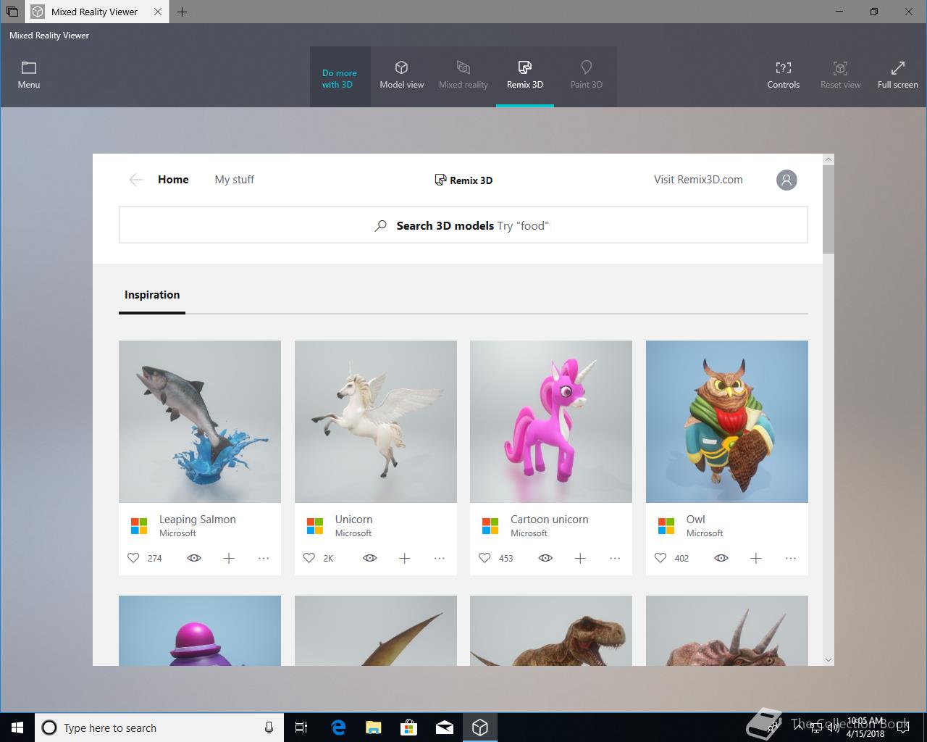Open more options for Unicorn

pos(440,558)
